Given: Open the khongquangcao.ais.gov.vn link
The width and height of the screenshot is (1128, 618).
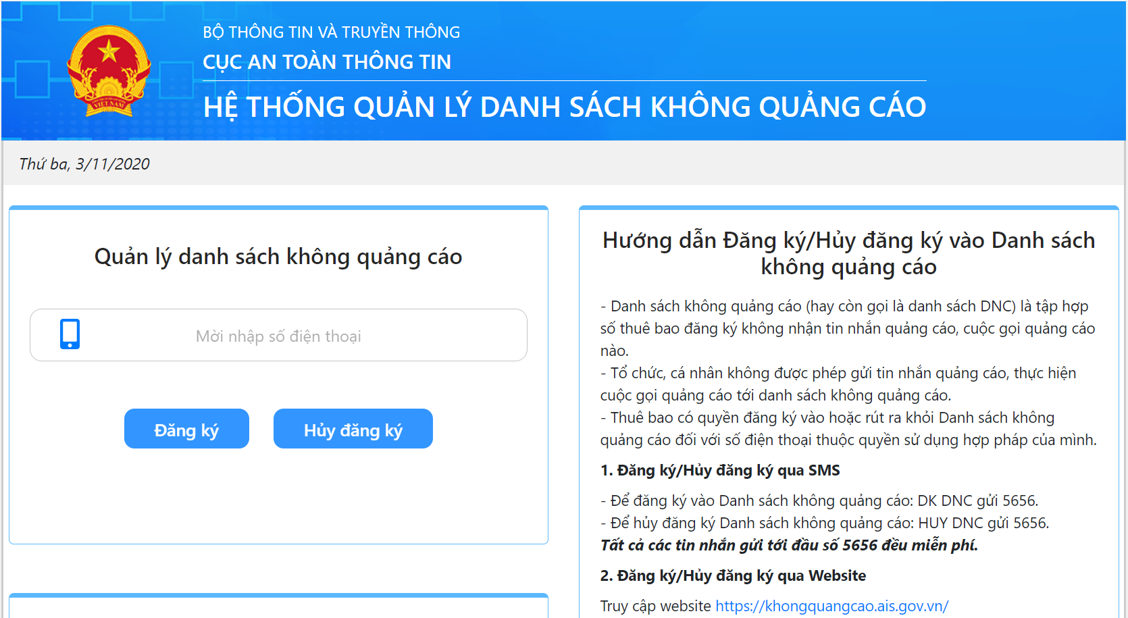Looking at the screenshot, I should click(x=832, y=606).
